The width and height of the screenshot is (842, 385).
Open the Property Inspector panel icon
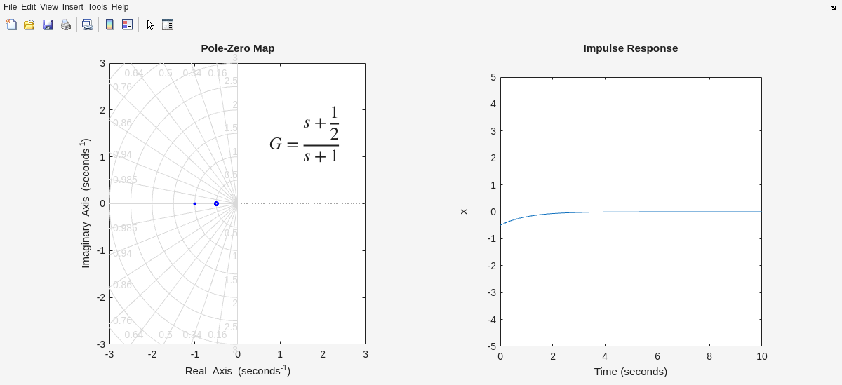point(168,25)
